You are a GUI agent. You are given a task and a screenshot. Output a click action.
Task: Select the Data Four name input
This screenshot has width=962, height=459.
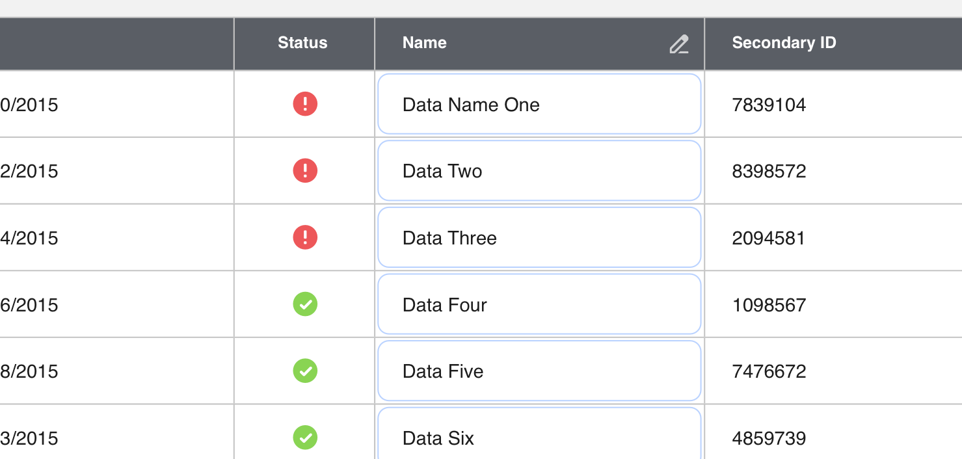point(539,304)
